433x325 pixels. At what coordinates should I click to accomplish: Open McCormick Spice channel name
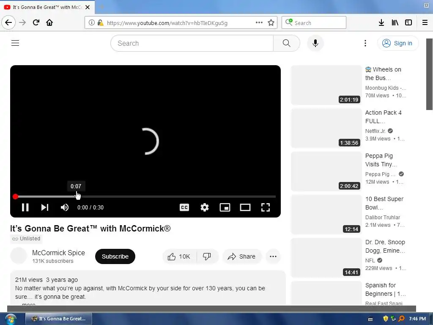(58, 253)
